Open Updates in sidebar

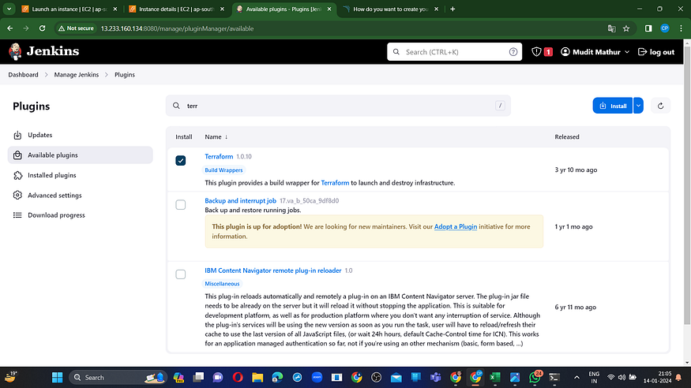[81, 135]
